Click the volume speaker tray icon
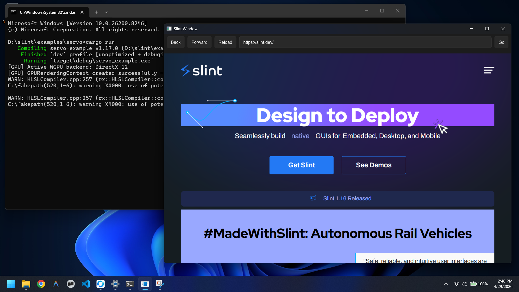Image resolution: width=519 pixels, height=292 pixels. coord(464,284)
